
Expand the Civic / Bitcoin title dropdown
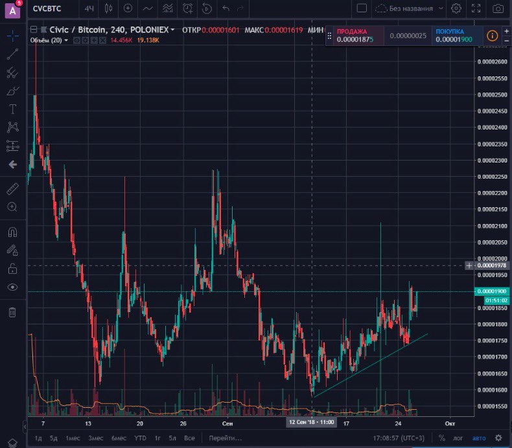pos(172,30)
